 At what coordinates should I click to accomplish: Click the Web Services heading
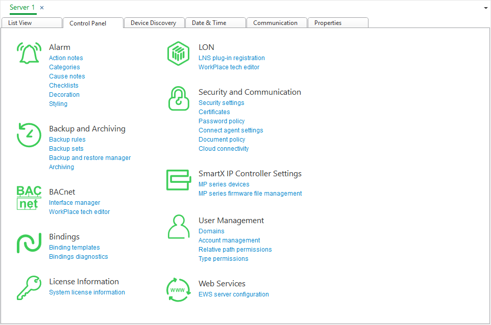[222, 284]
